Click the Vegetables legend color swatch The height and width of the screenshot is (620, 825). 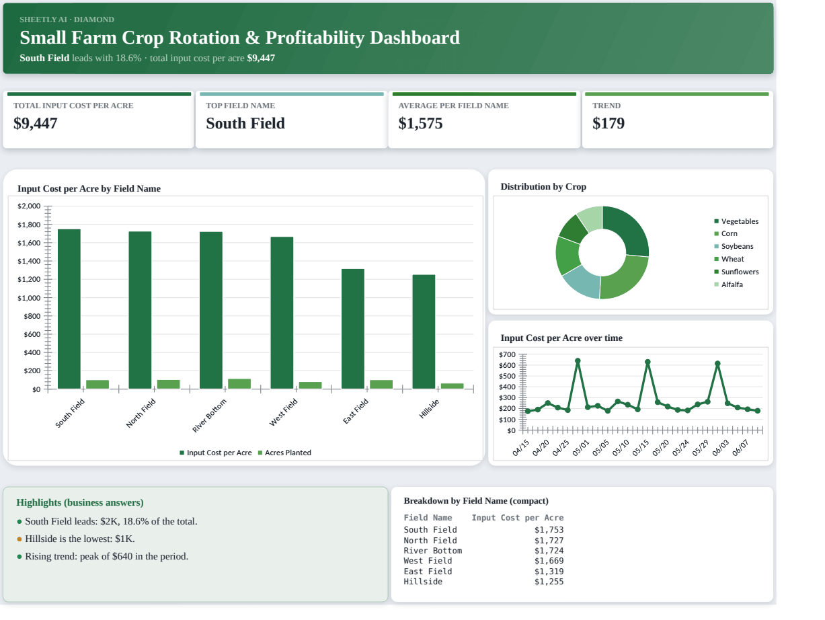pyautogui.click(x=717, y=221)
